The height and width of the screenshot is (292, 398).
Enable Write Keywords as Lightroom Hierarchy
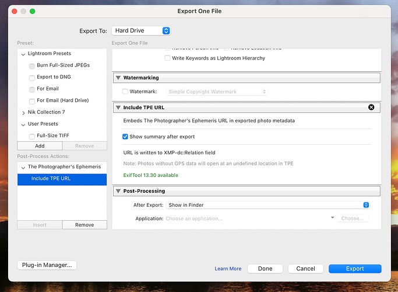(167, 58)
